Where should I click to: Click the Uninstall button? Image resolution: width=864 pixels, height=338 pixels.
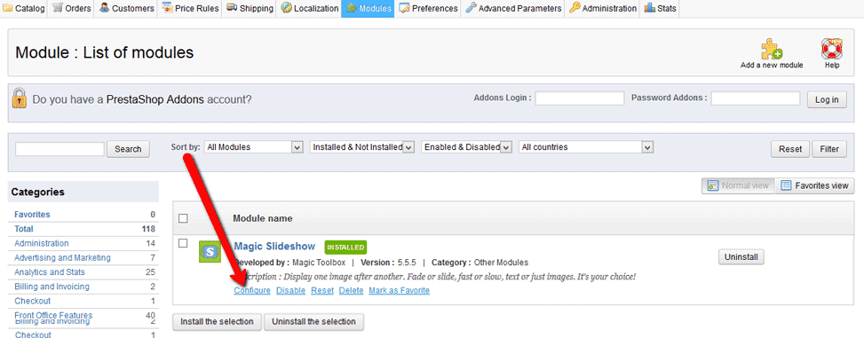coord(741,256)
